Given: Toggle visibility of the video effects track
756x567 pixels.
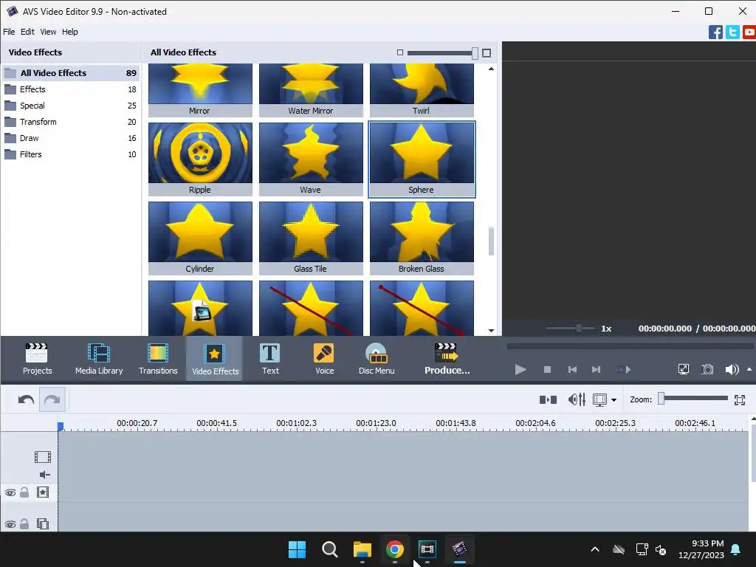Looking at the screenshot, I should 10,492.
